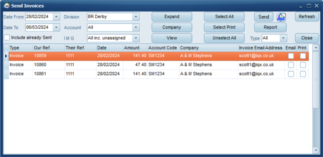Click the Close button
The width and height of the screenshot is (323, 157).
(307, 38)
